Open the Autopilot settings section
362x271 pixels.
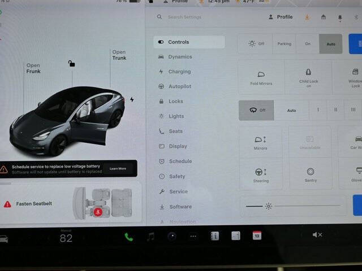[x=175, y=86]
